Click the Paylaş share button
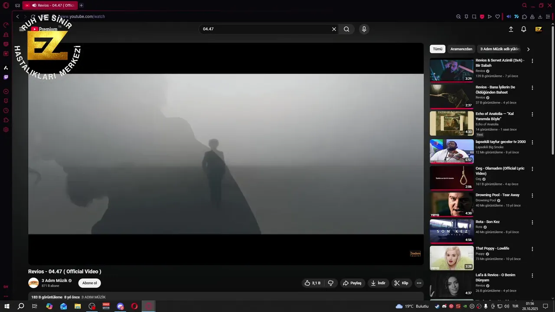555x312 pixels. [x=352, y=283]
